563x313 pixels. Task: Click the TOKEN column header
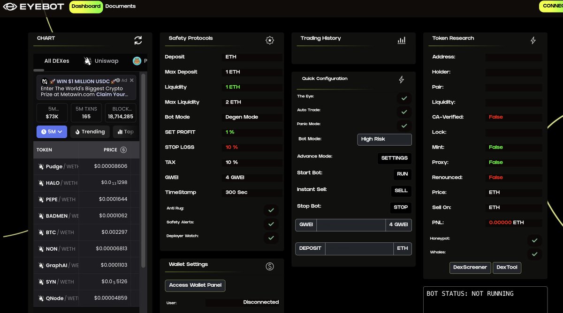(x=45, y=150)
